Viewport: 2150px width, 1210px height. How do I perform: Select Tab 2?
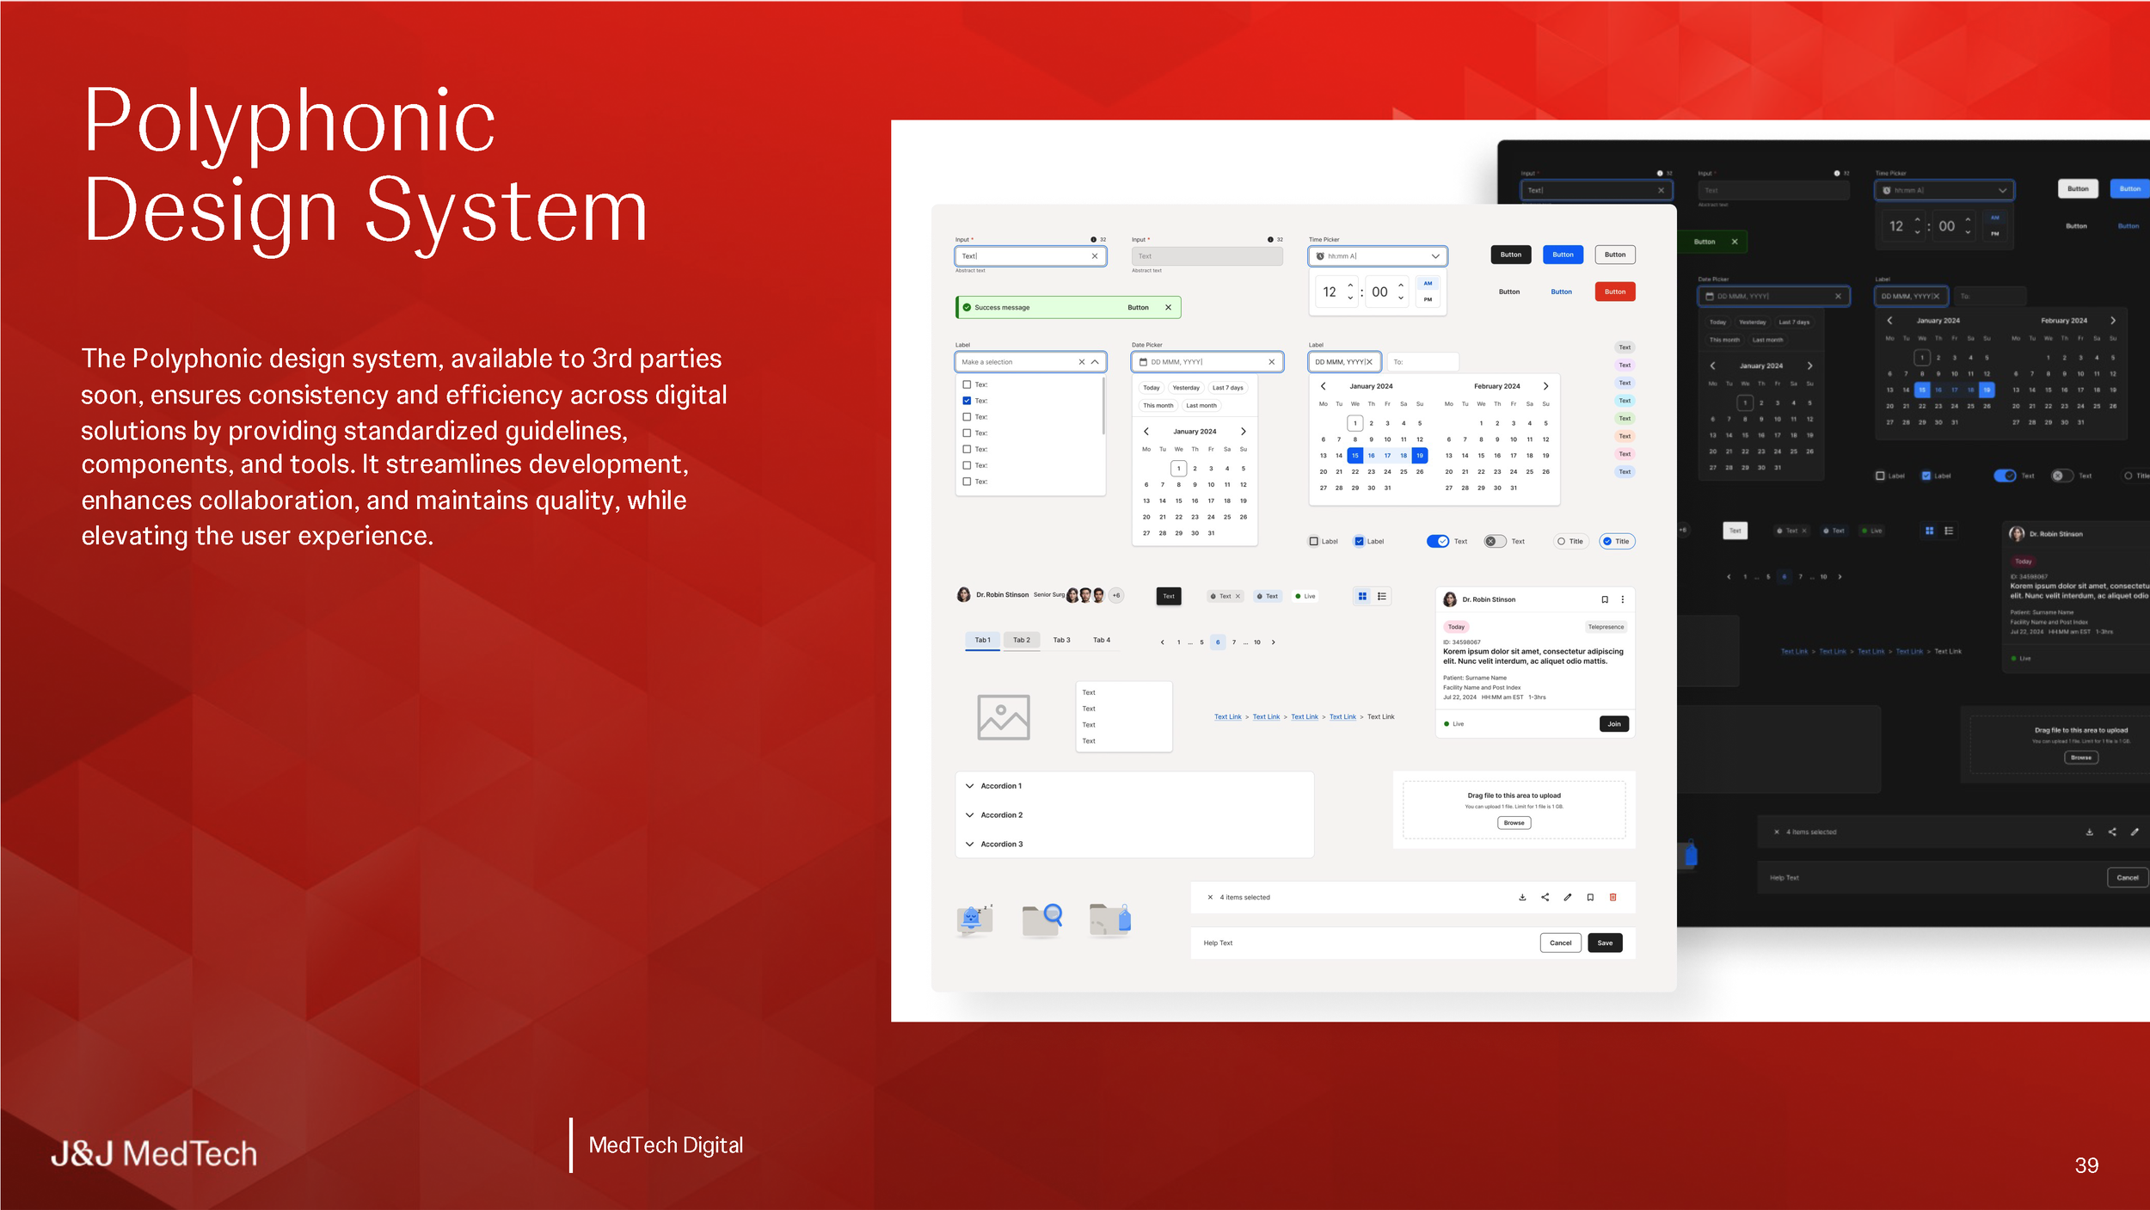(1021, 640)
